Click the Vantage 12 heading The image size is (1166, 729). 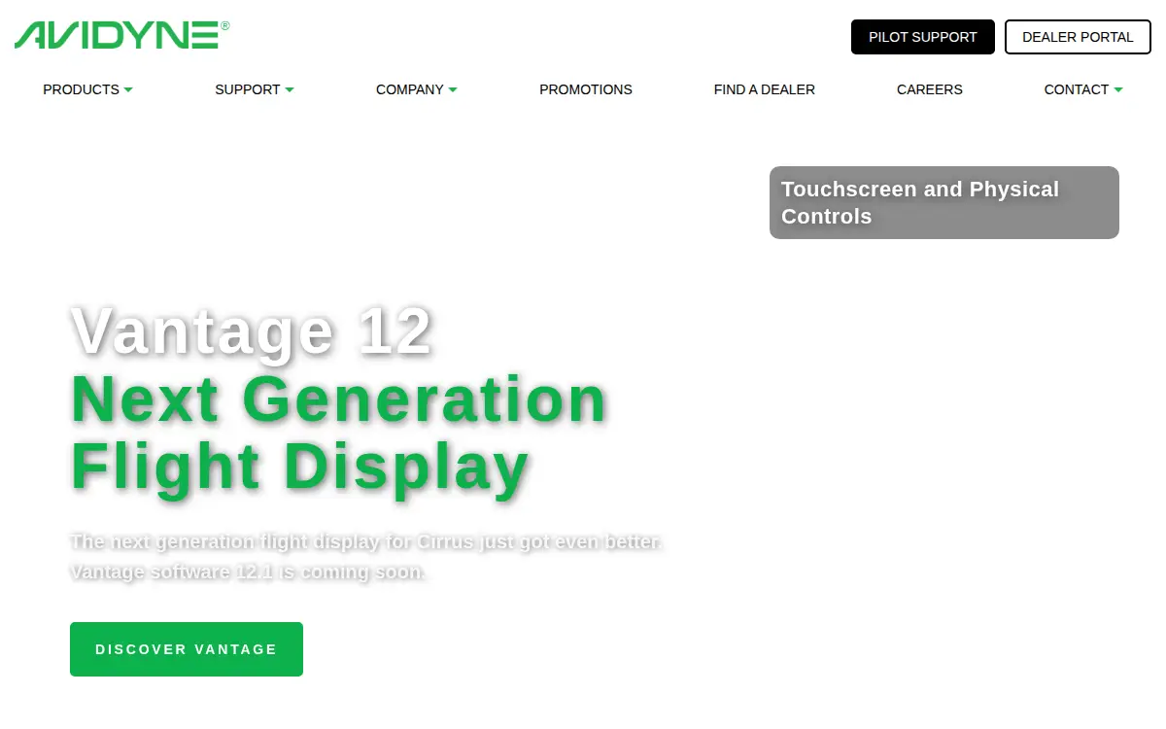click(252, 330)
